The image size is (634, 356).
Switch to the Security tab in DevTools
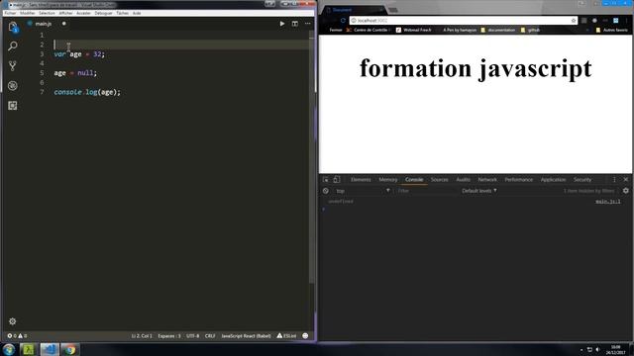pyautogui.click(x=582, y=180)
